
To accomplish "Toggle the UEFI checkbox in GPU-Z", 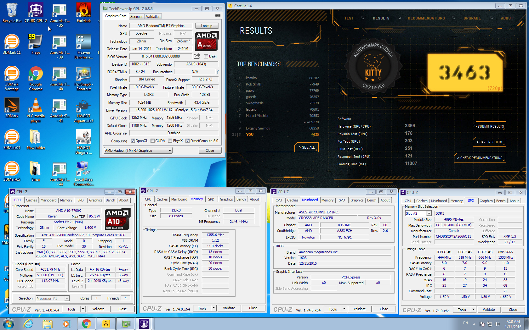I will pos(206,57).
